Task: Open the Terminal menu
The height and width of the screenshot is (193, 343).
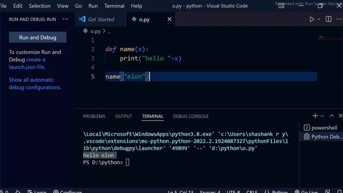Action: pos(114,6)
